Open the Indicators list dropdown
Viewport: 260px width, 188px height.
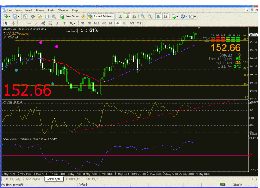coord(175,16)
